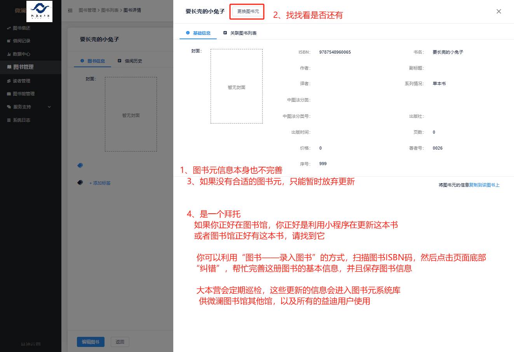Click the 返回 button

pos(120,342)
